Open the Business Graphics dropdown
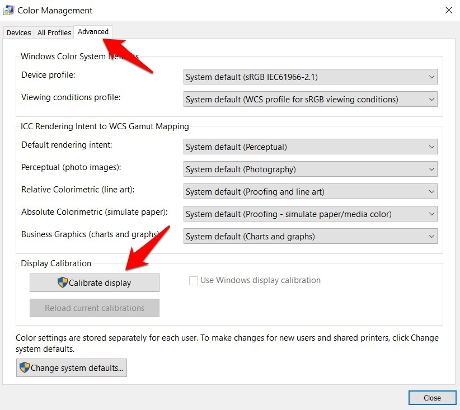 click(311, 236)
